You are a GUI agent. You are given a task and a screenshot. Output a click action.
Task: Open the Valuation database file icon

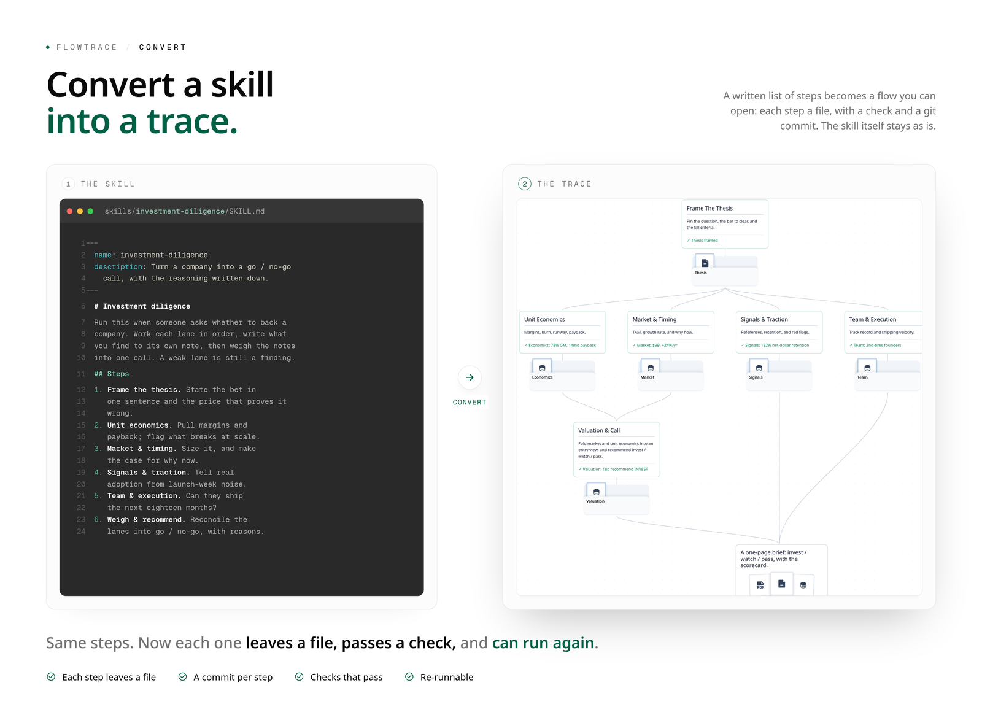tap(596, 492)
